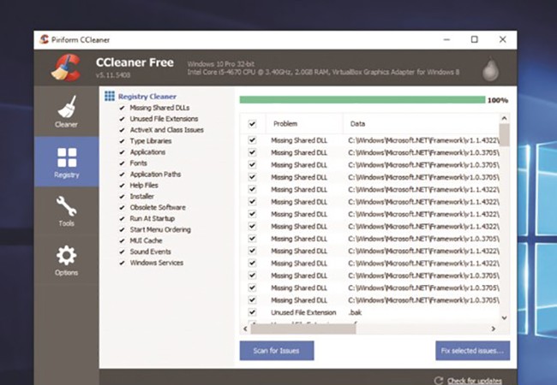Click the title bar CCleaner app icon
The image size is (557, 385).
(x=44, y=39)
